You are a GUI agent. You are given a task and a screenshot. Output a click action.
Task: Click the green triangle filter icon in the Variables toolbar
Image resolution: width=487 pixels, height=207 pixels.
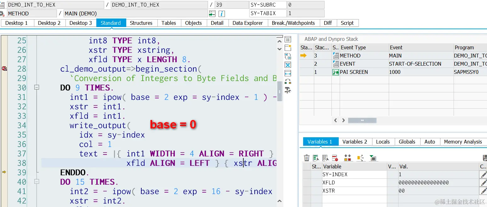373,158
